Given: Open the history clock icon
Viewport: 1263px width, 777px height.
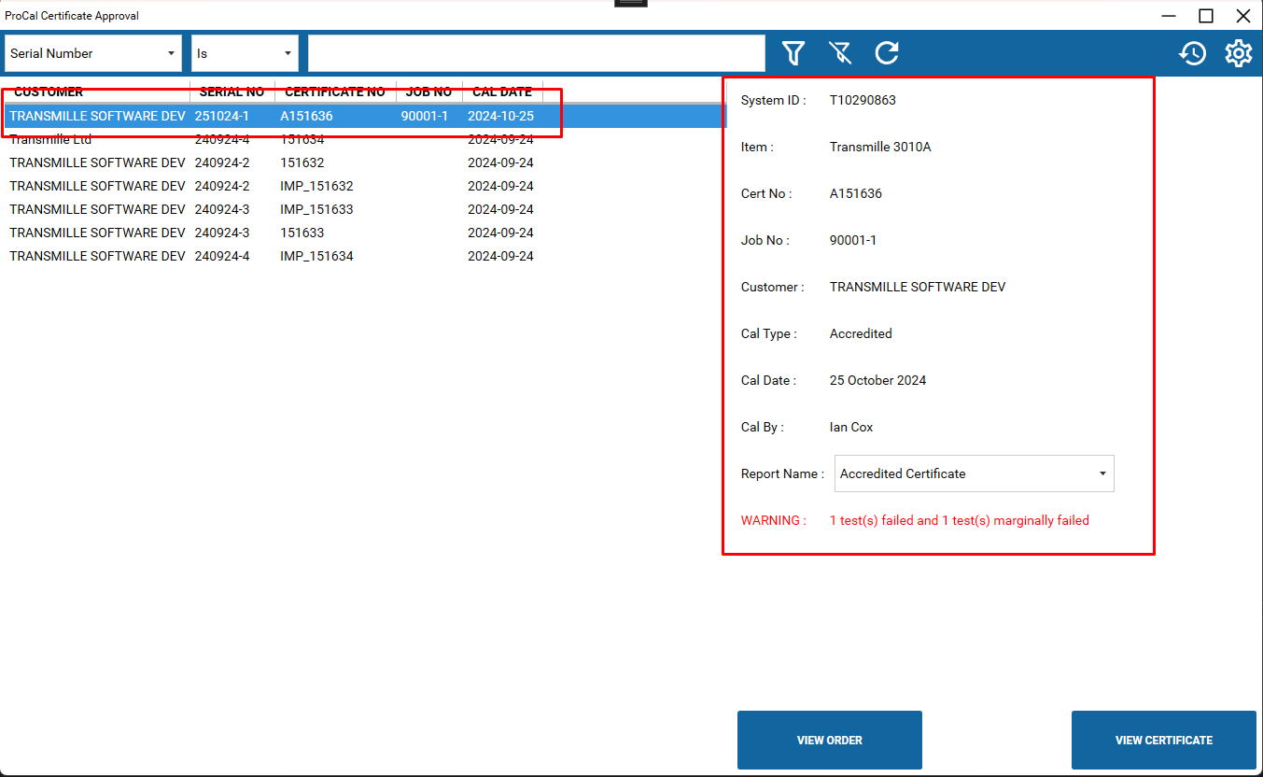Looking at the screenshot, I should [1192, 53].
